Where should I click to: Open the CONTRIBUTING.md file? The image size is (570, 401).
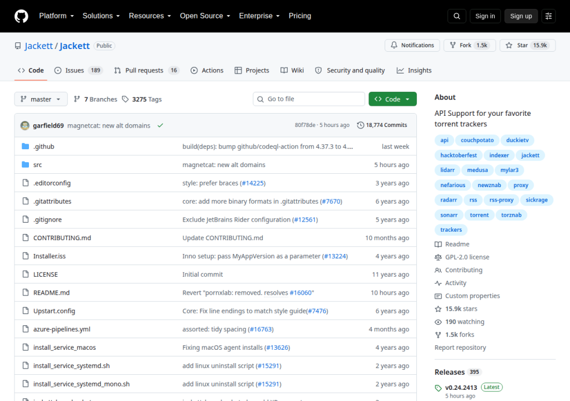[62, 238]
